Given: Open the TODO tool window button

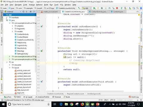Looking at the screenshot, I should pyautogui.click(x=17, y=97).
